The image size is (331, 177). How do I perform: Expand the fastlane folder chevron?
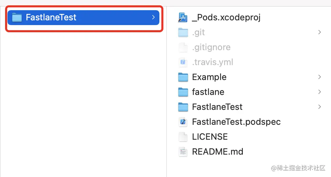point(319,92)
